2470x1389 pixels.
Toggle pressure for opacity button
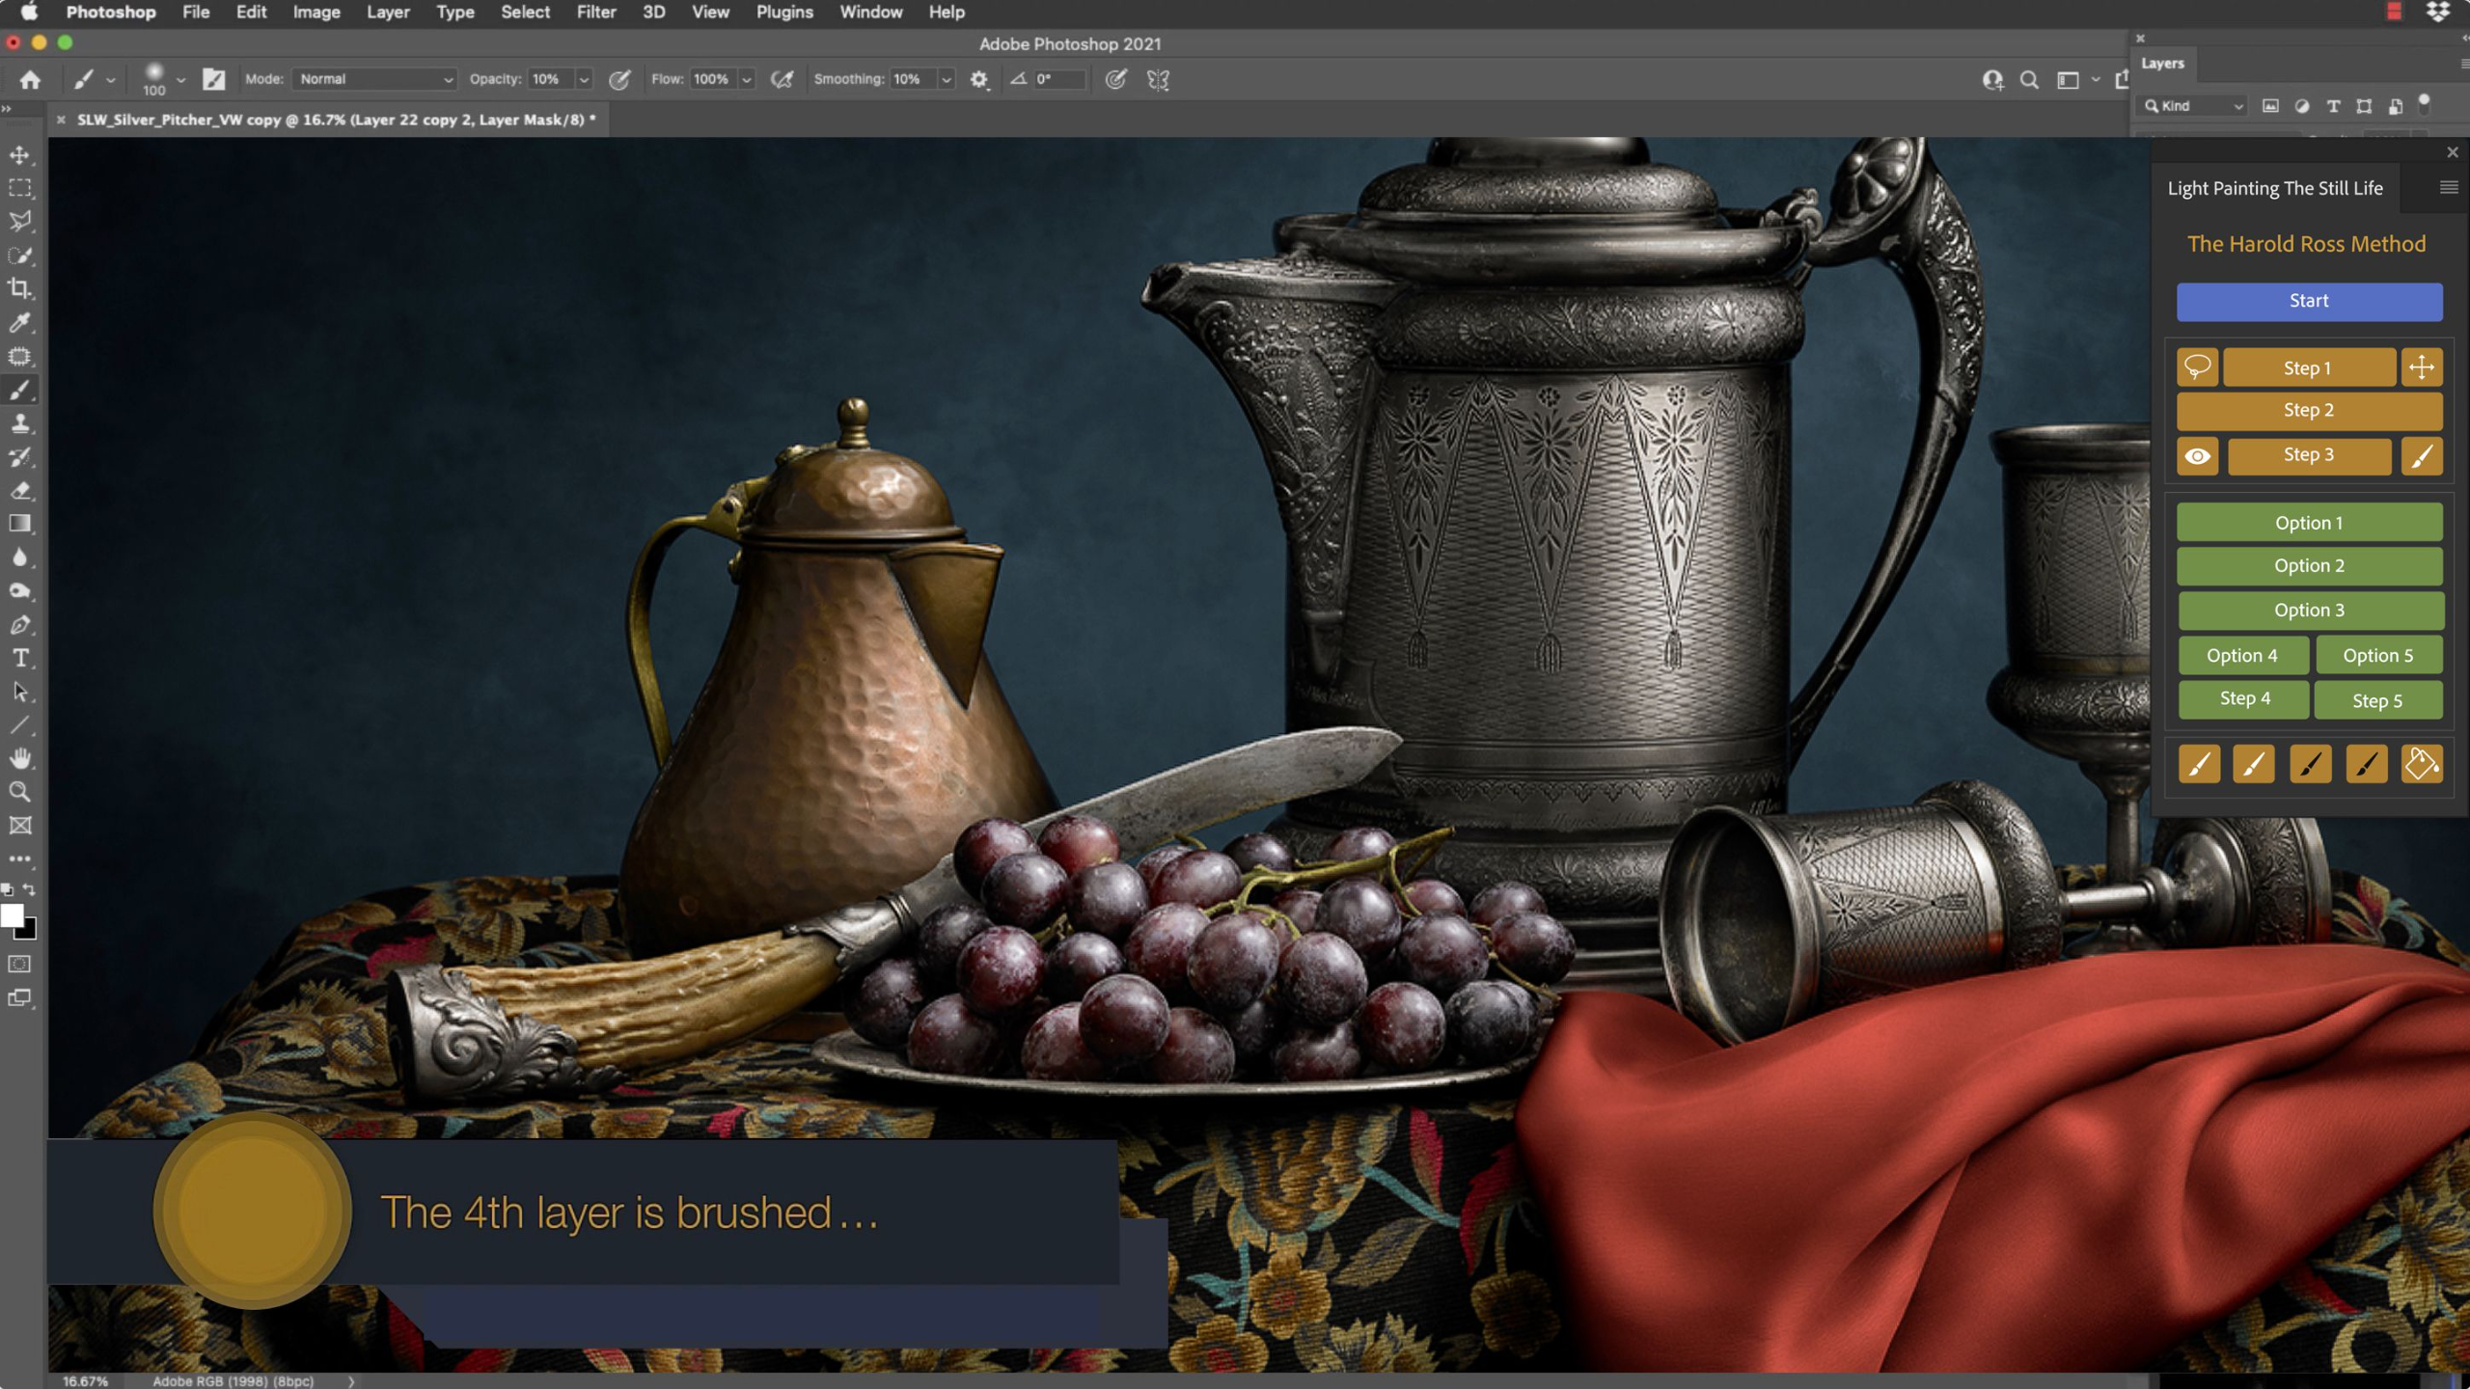tap(619, 79)
